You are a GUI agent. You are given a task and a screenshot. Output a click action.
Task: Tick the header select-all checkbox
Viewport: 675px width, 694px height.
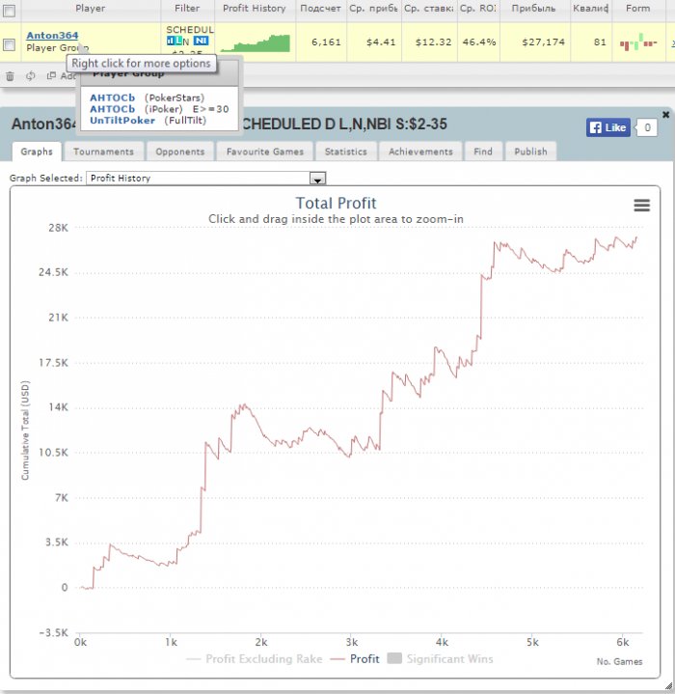coord(9,11)
